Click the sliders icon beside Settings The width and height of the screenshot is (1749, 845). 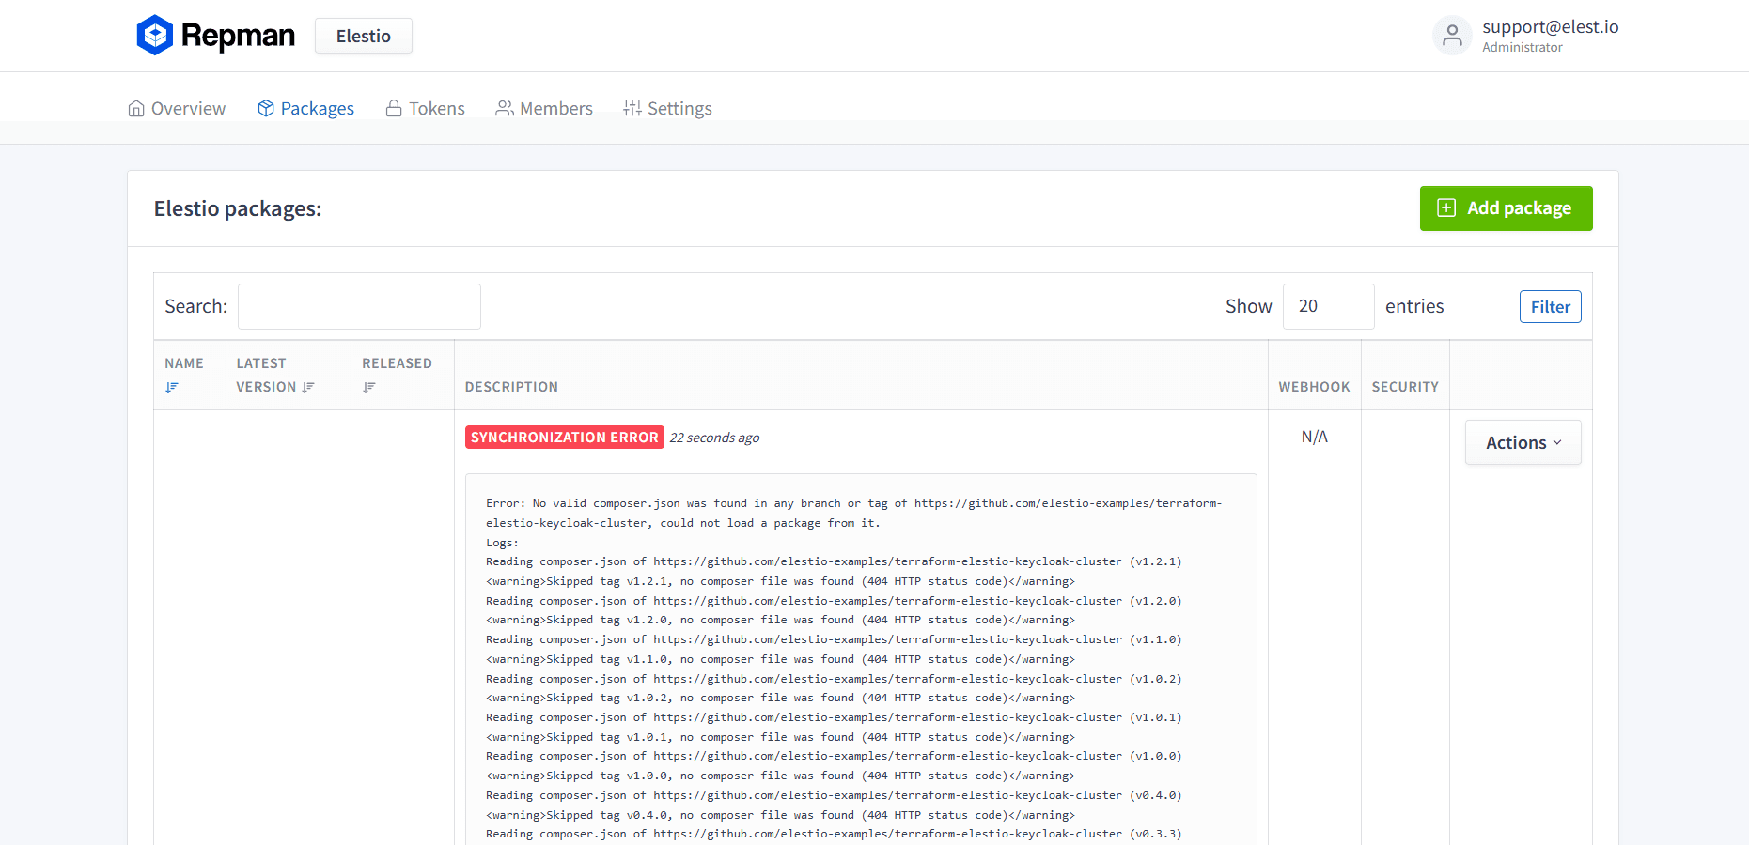[631, 108]
